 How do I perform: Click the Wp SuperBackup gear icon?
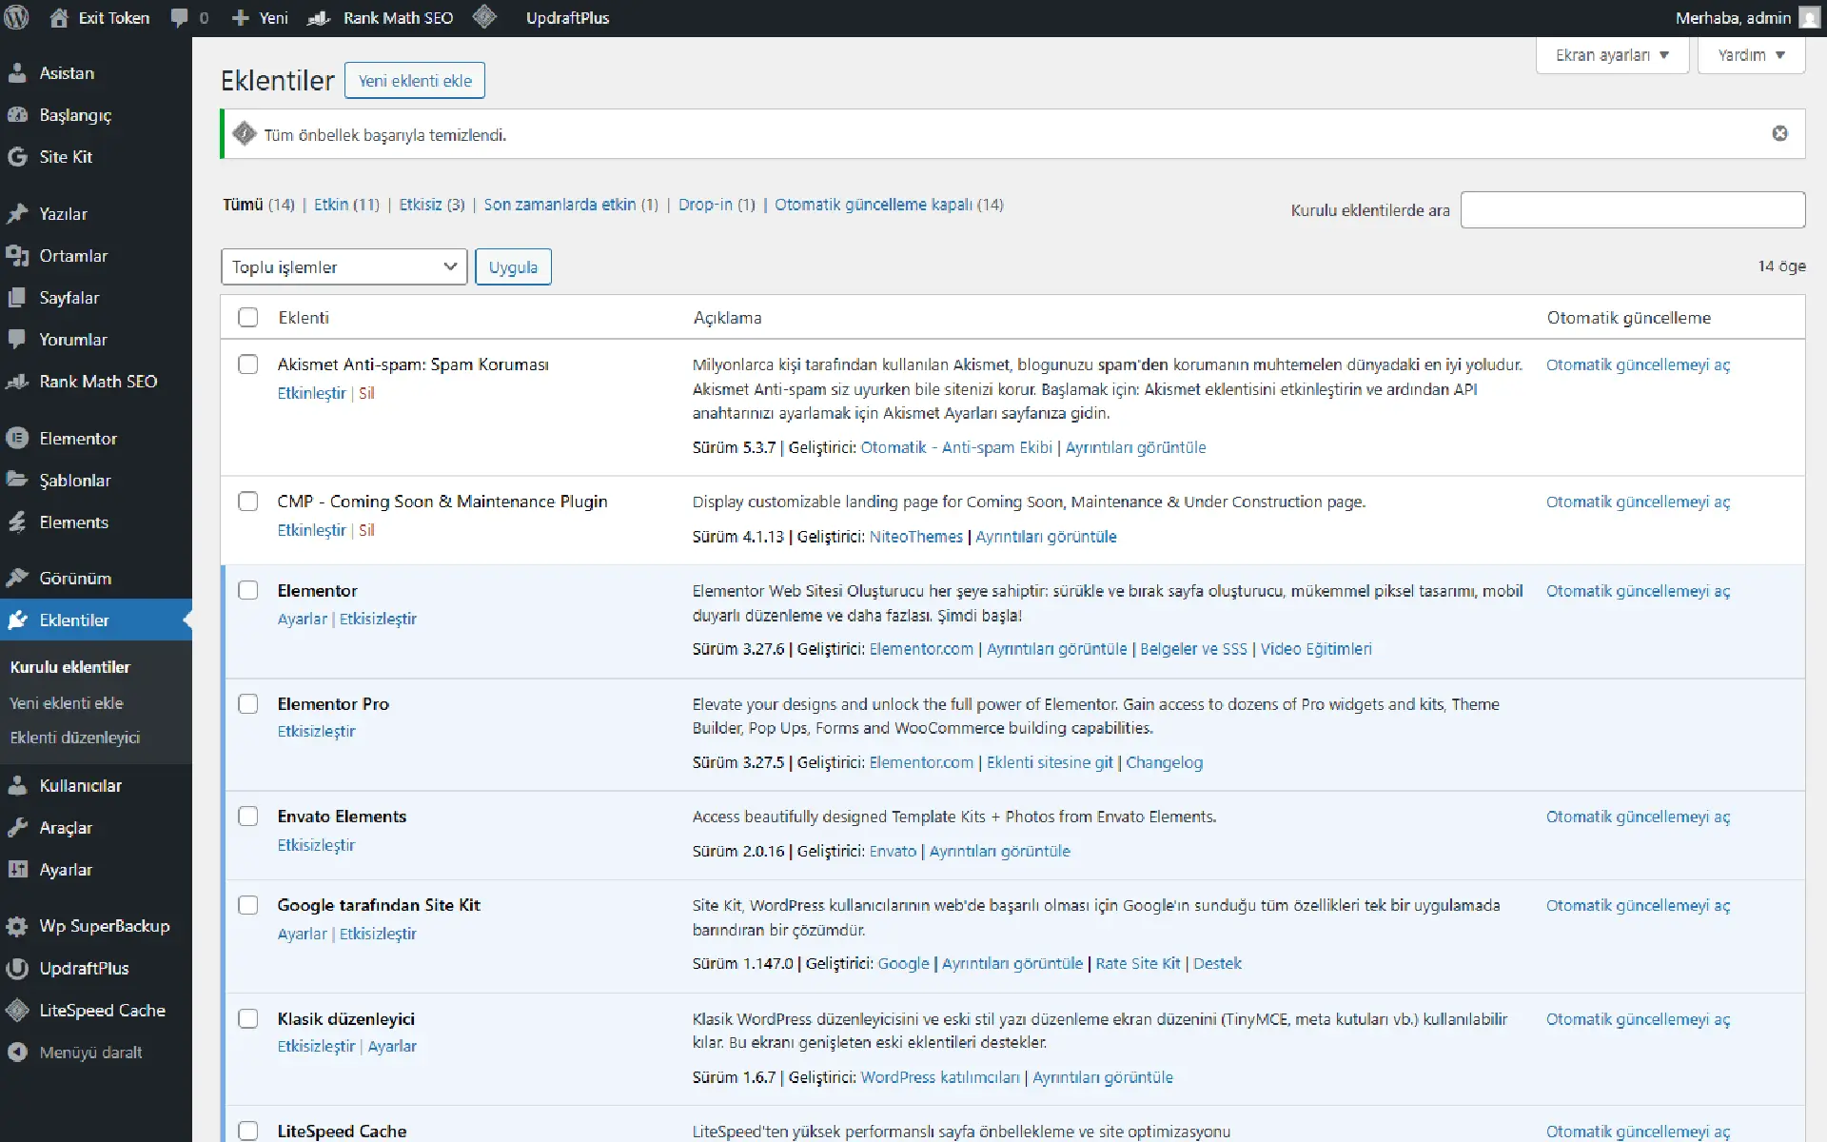17,926
